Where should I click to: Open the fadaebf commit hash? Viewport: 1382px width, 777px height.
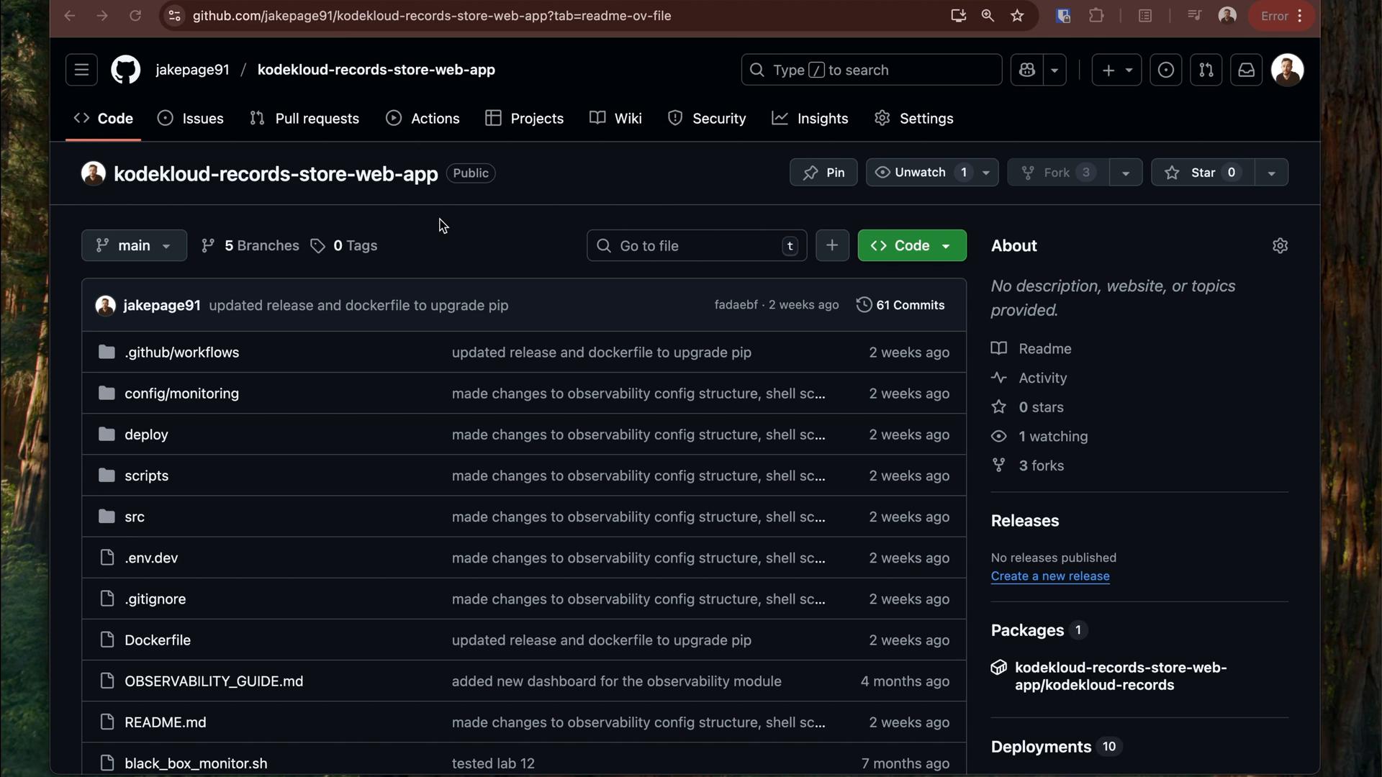736,305
